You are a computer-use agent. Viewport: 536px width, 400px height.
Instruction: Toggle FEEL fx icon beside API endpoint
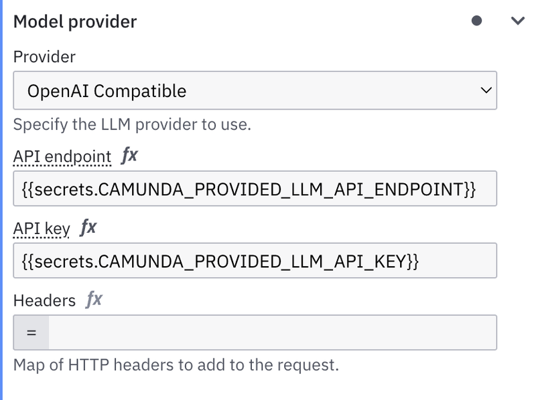pos(129,156)
